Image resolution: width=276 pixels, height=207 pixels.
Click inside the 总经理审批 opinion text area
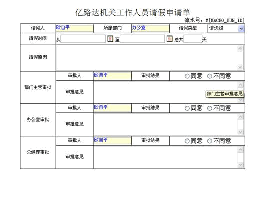pyautogui.click(x=166, y=157)
